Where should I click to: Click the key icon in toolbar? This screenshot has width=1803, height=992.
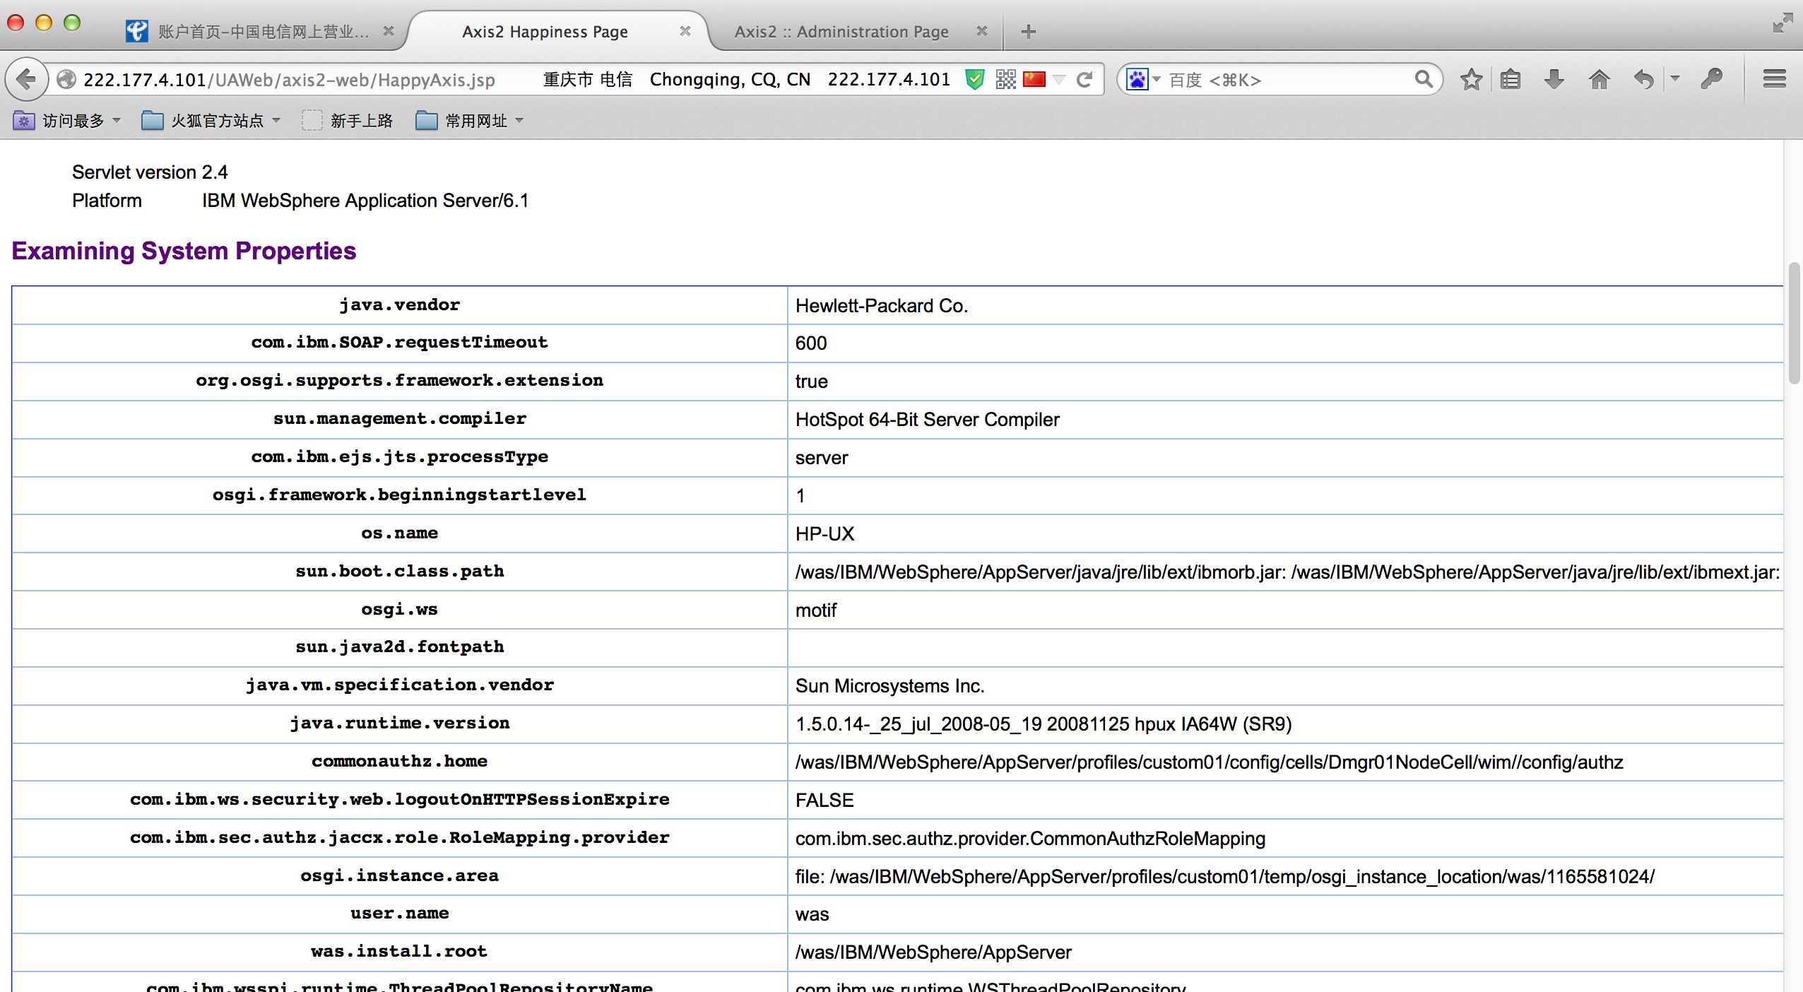[1713, 79]
